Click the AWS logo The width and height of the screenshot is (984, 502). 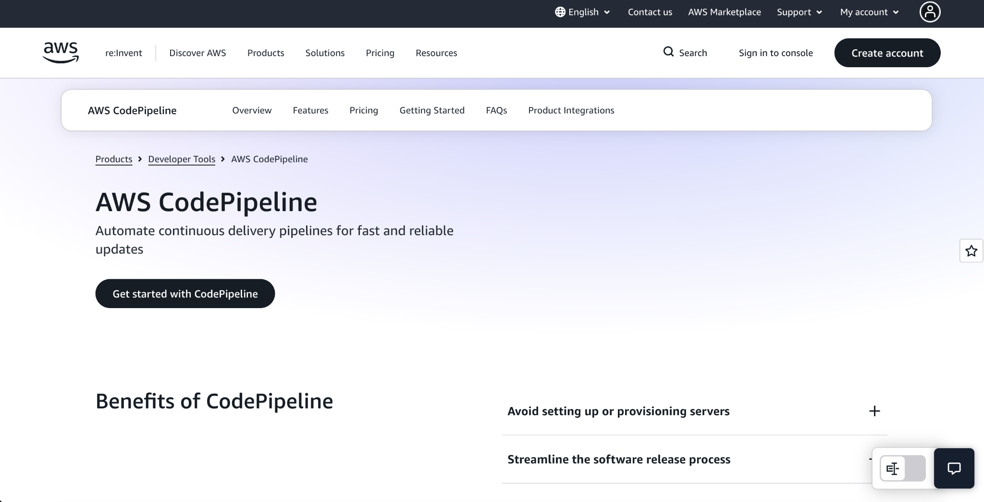[x=61, y=52]
